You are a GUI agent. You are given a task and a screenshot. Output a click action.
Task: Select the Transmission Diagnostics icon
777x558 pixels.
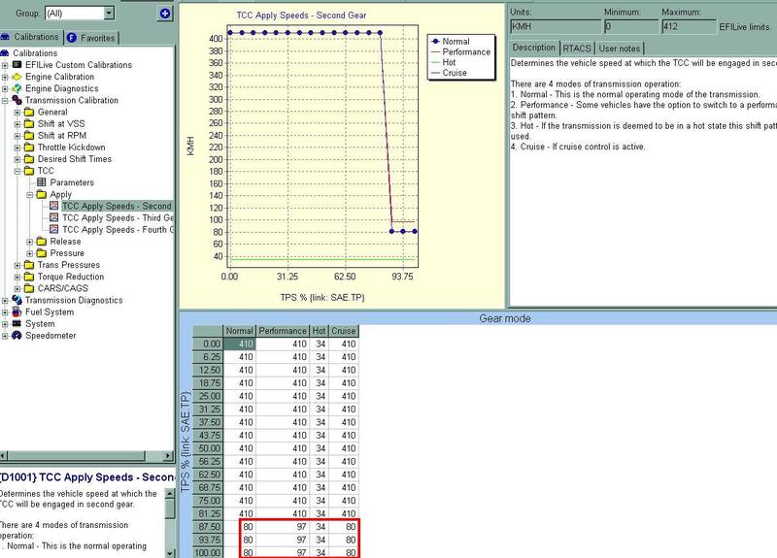[17, 300]
